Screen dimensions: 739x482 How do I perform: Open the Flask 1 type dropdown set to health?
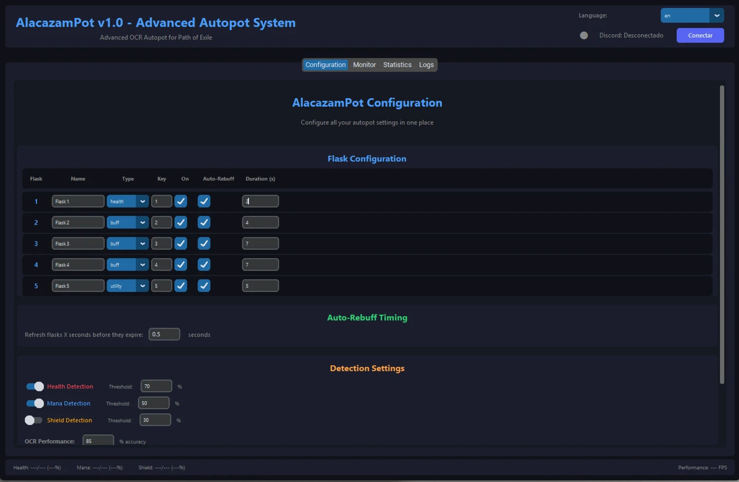pyautogui.click(x=127, y=201)
